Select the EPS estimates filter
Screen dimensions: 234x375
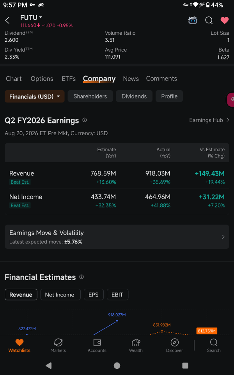(94, 295)
